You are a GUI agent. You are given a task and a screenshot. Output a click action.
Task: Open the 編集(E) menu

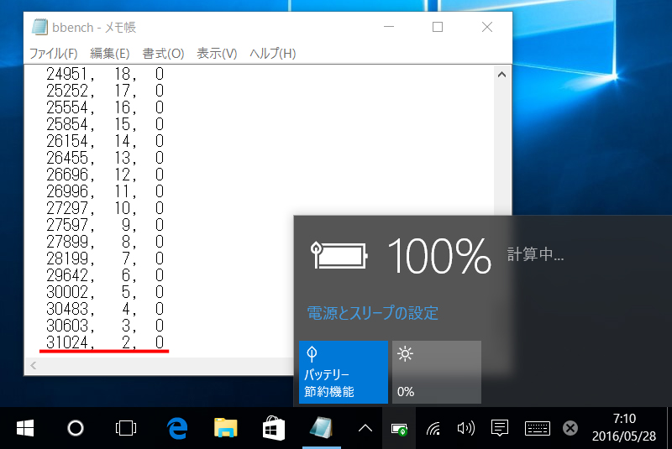pos(108,54)
